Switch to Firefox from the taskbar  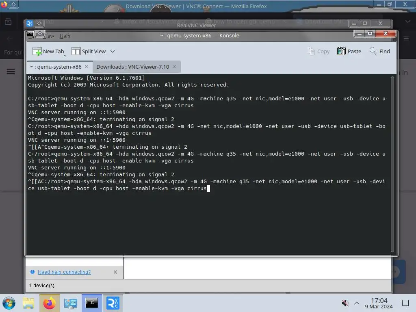50,303
